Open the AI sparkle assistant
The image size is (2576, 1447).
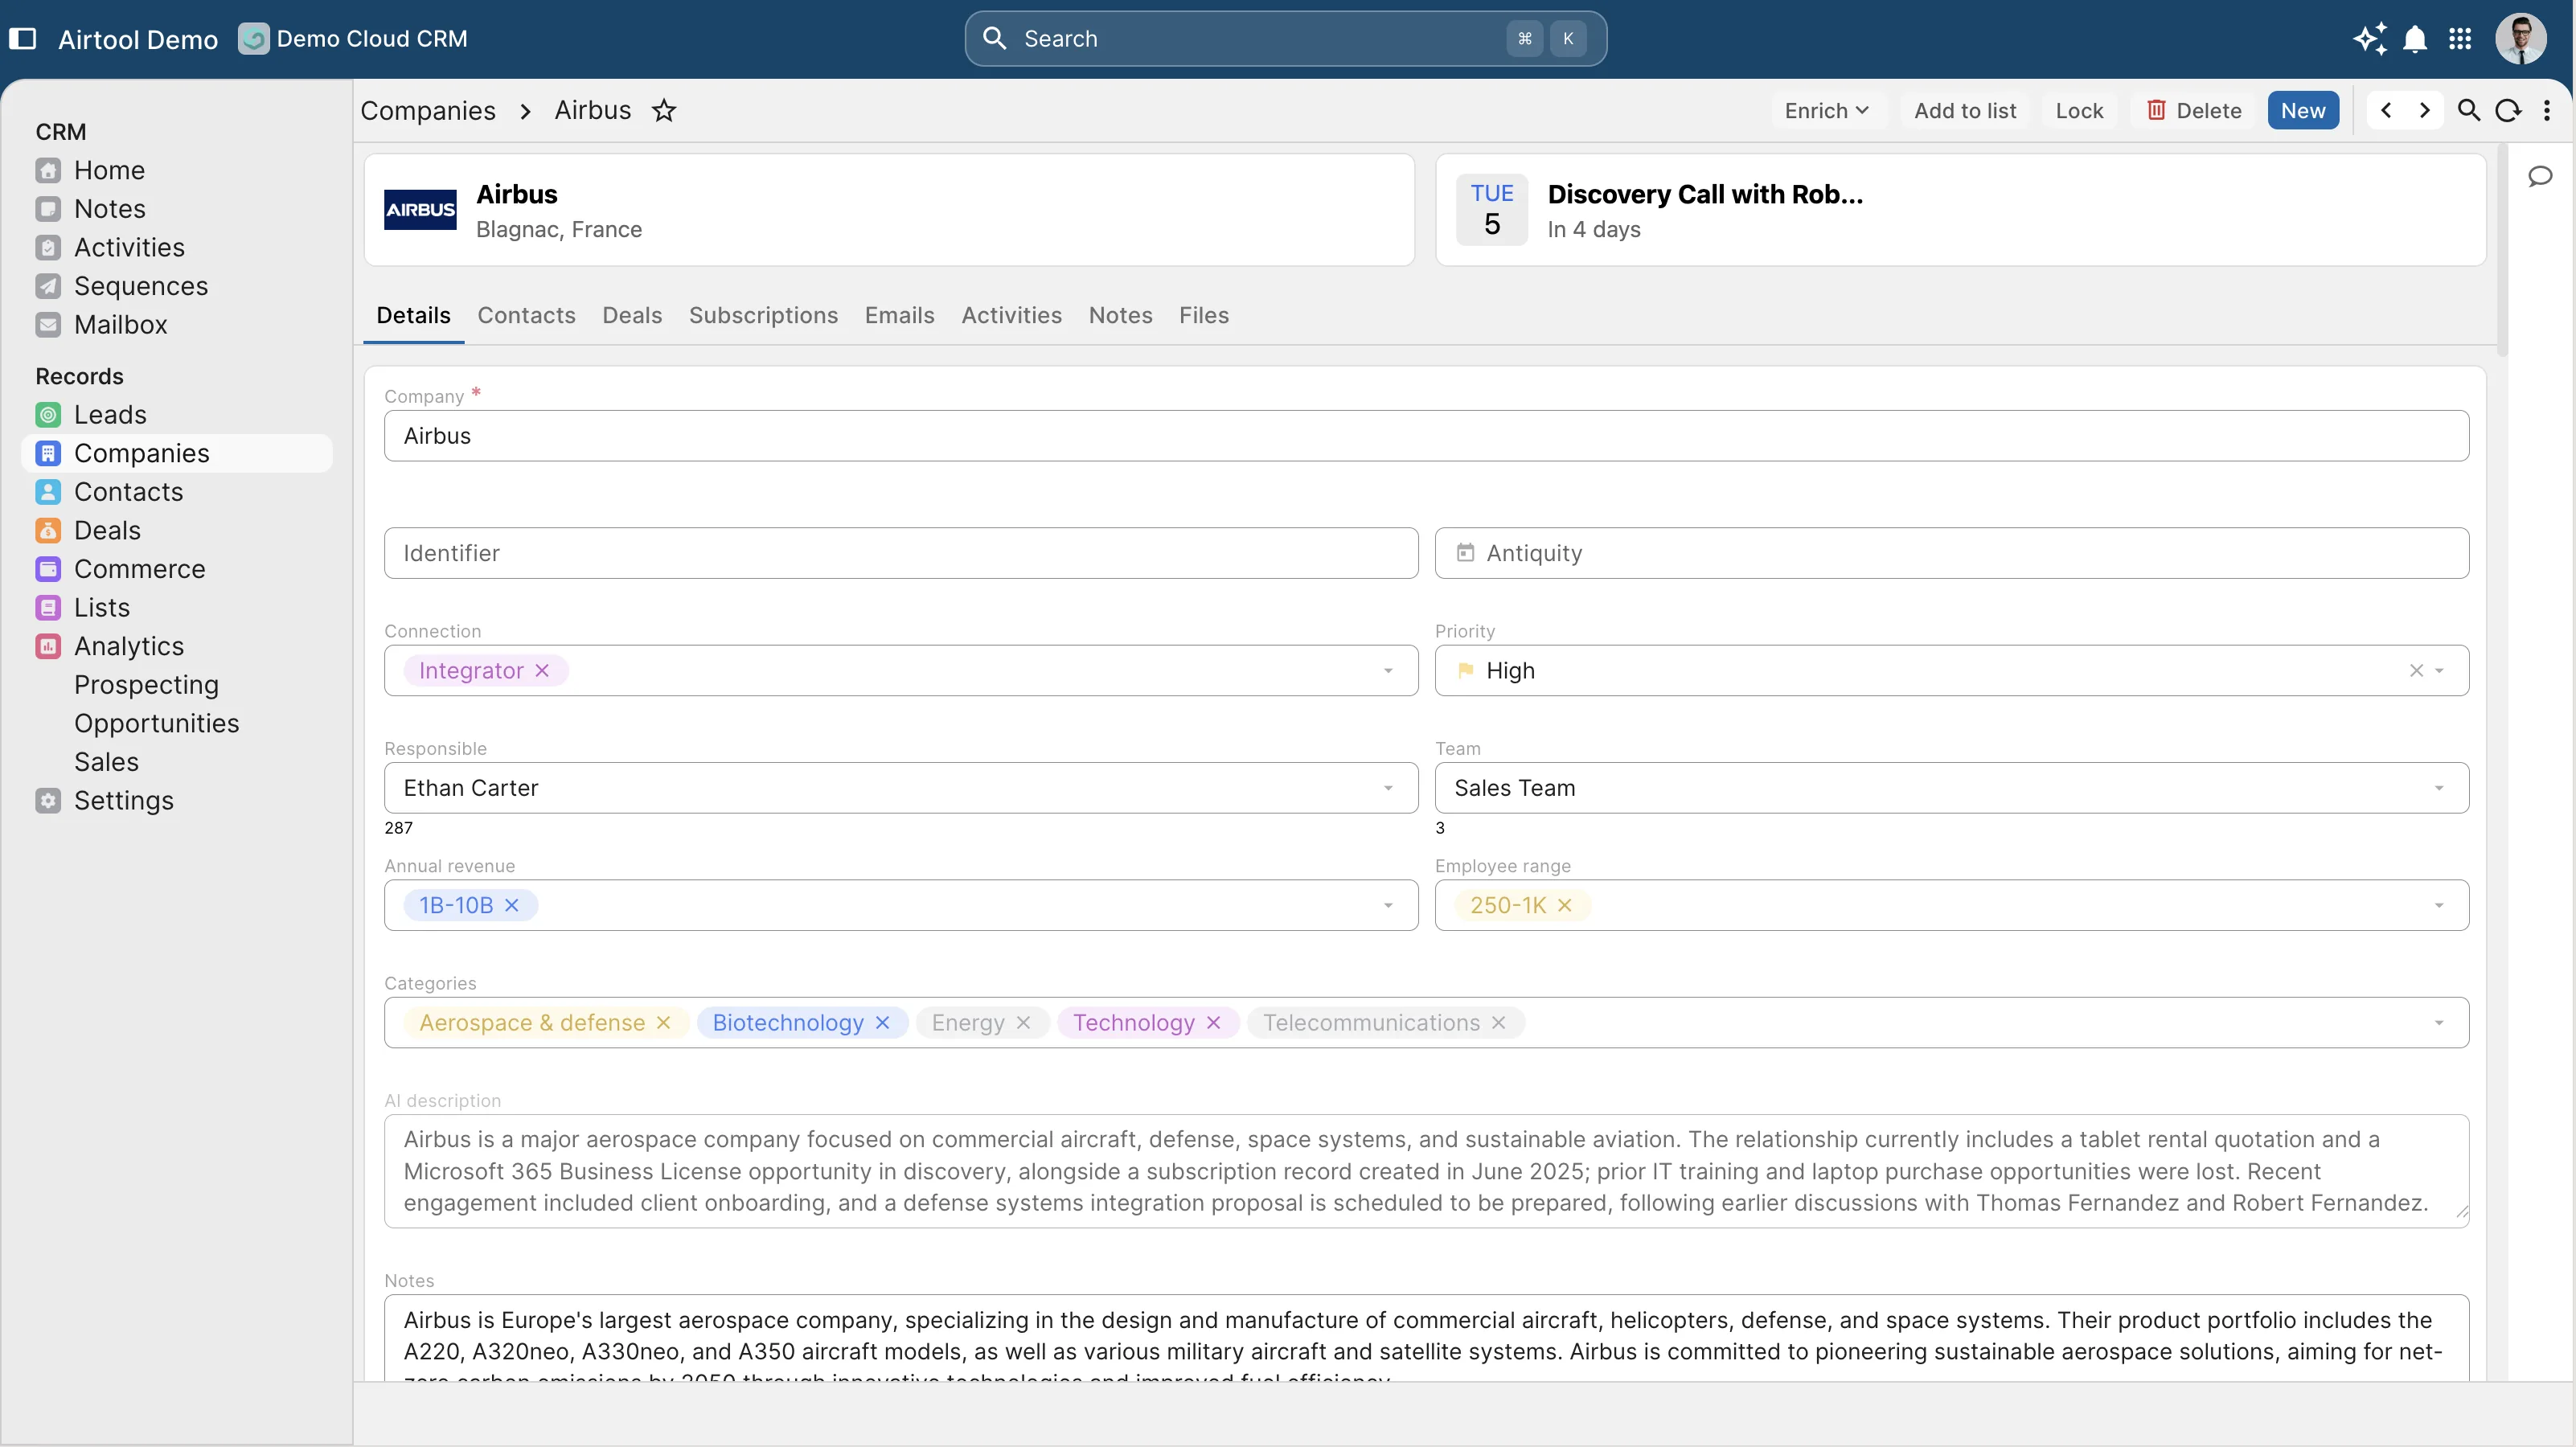tap(2369, 39)
